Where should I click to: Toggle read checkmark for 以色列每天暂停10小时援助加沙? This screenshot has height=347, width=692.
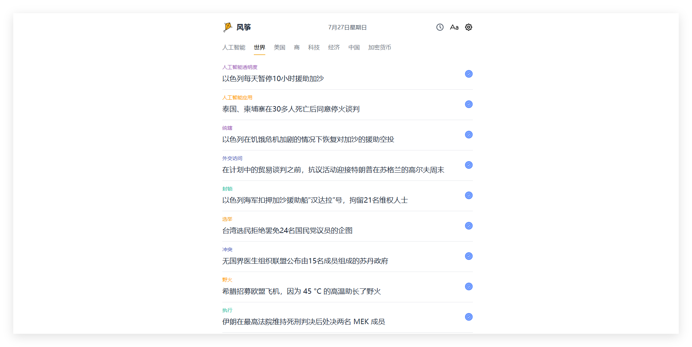pyautogui.click(x=469, y=74)
